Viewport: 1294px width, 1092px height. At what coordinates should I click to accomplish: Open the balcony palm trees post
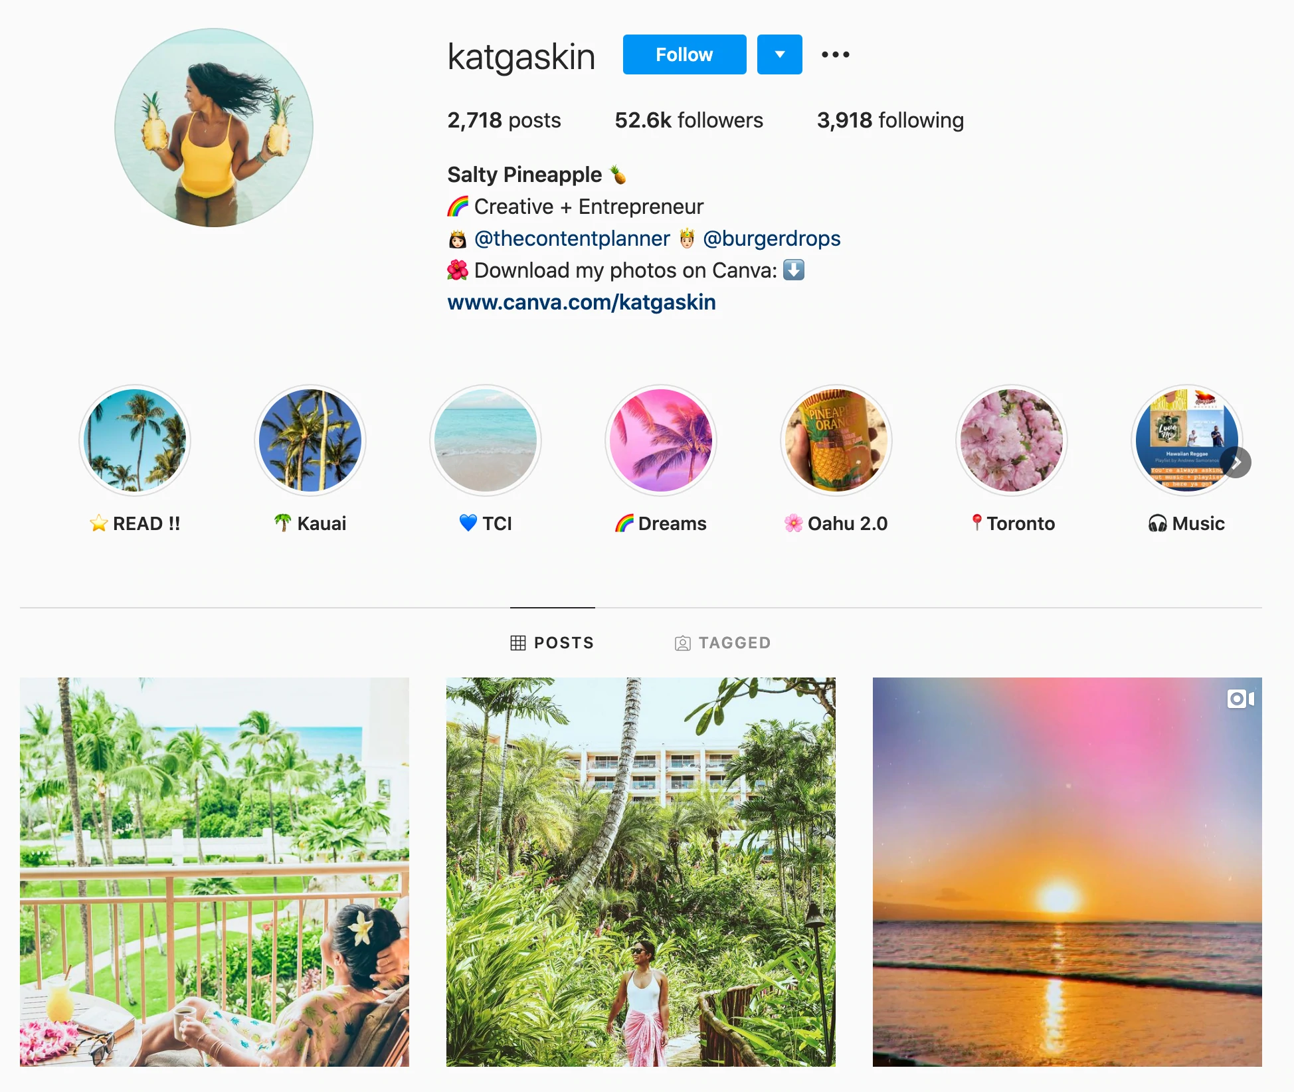click(215, 872)
